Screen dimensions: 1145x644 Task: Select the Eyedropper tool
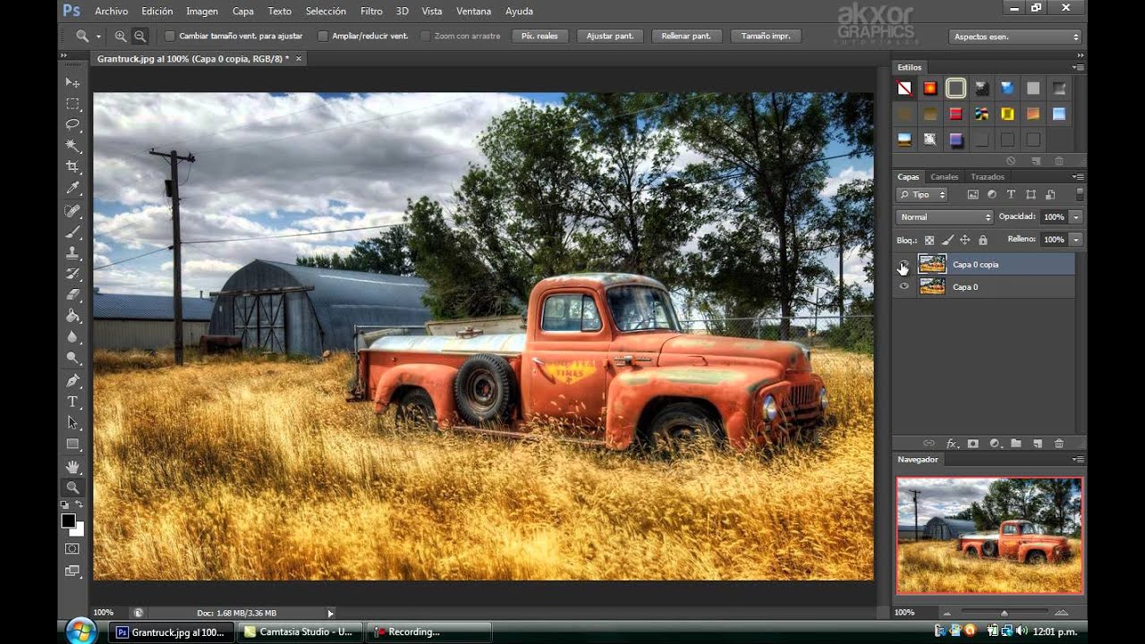(72, 188)
